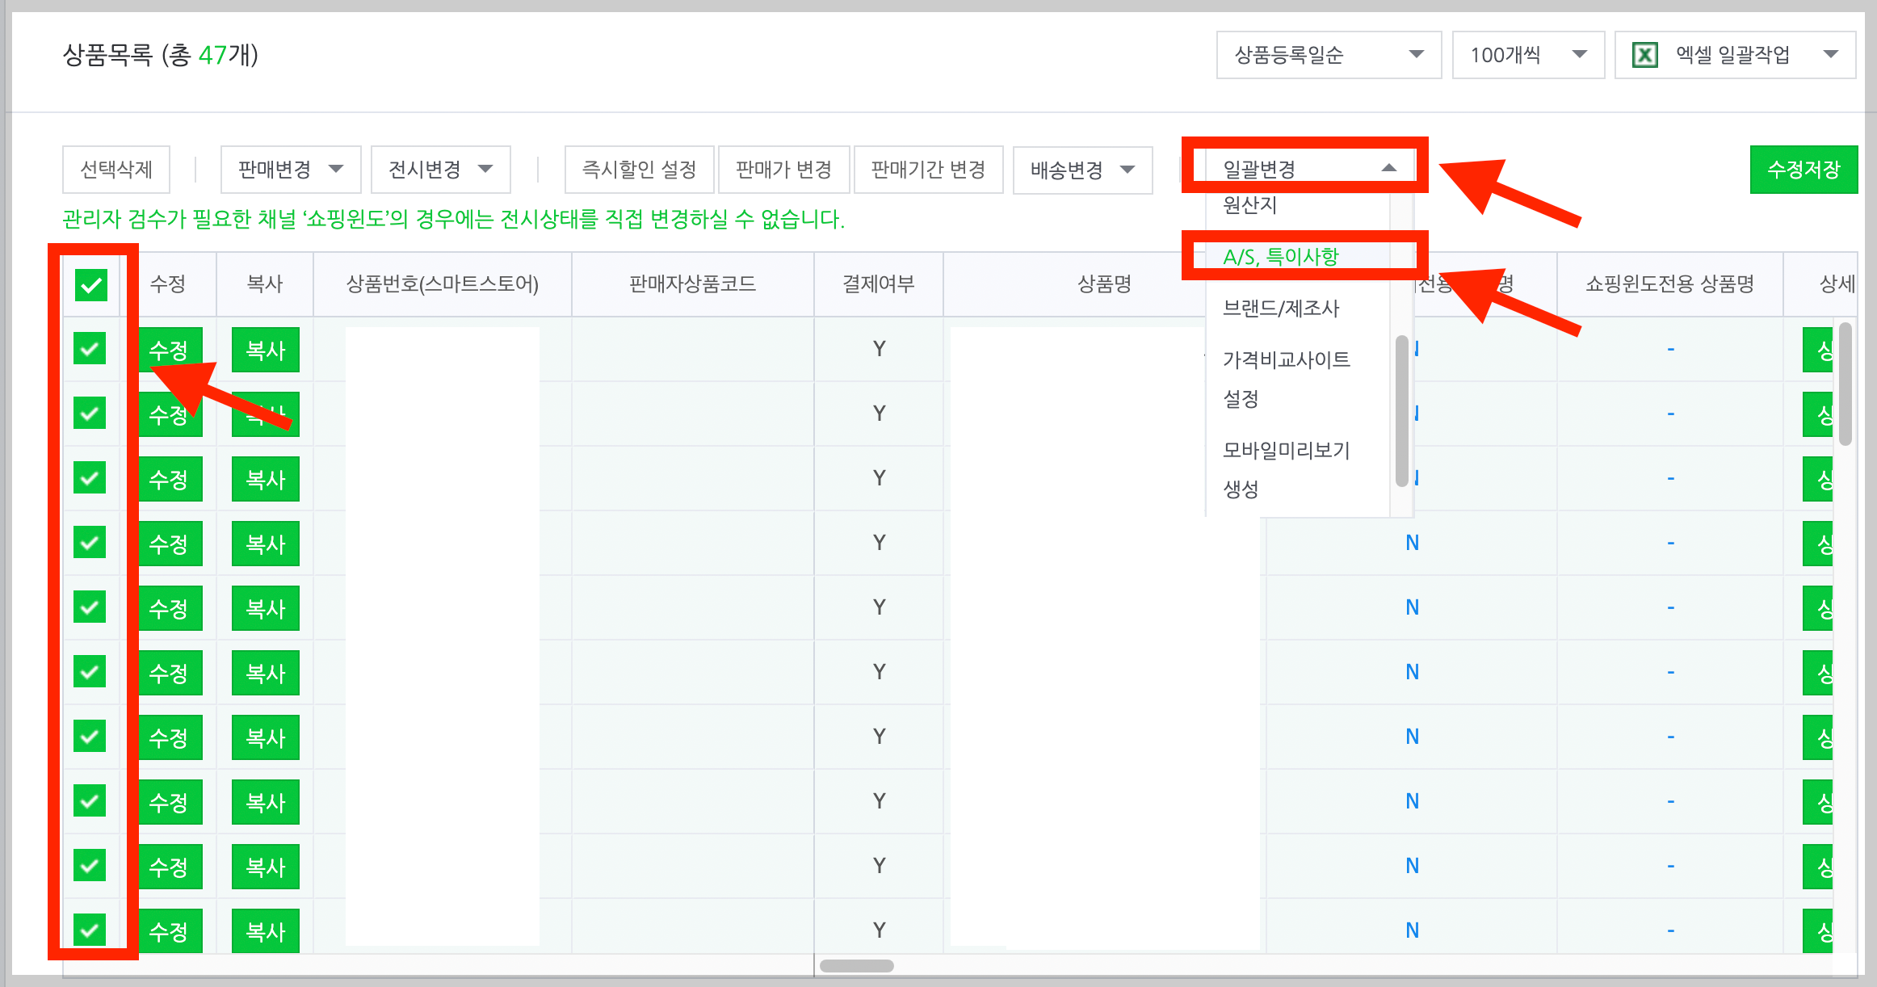This screenshot has height=987, width=1877.
Task: Select 원산지 in the dropdown list
Action: coord(1250,205)
